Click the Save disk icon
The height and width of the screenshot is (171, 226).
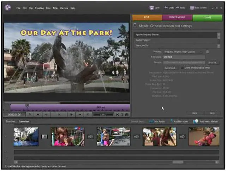click(151, 8)
